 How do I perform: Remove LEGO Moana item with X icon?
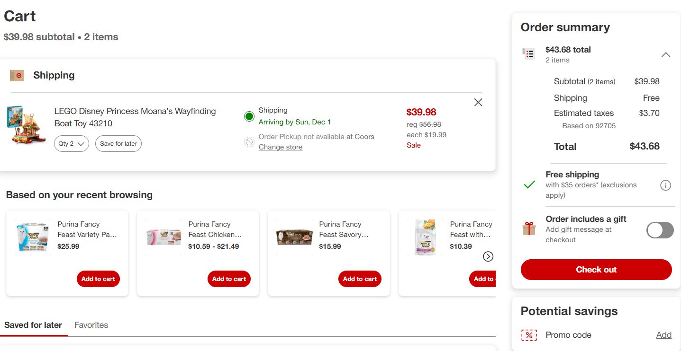point(478,102)
